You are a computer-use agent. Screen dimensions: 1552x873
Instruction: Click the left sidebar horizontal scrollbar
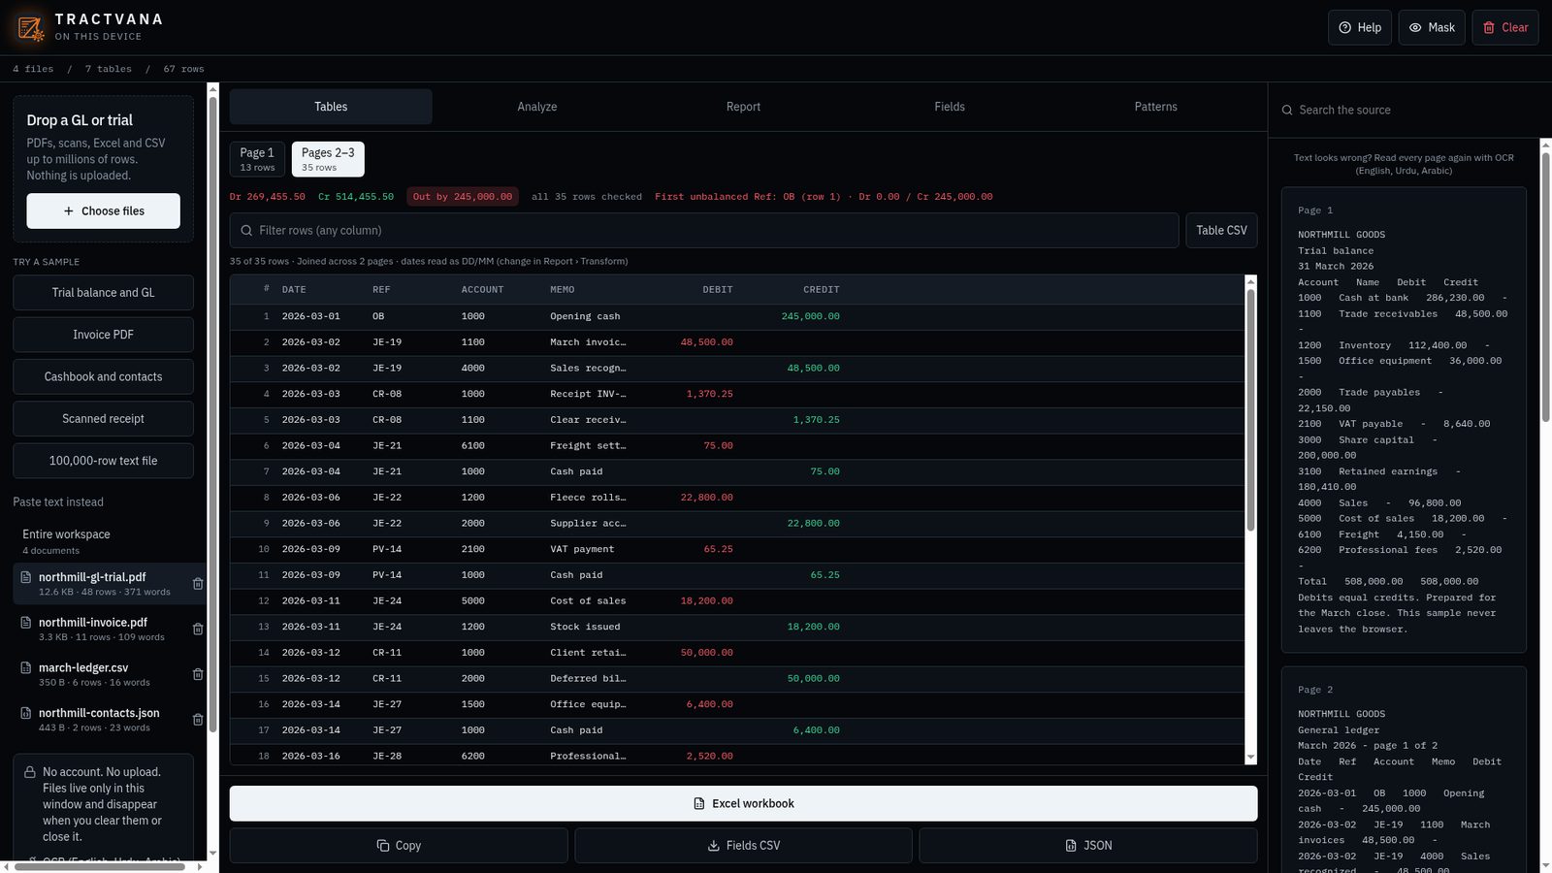coord(102,867)
